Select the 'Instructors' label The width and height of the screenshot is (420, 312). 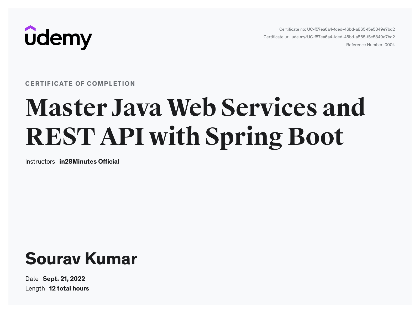(40, 162)
